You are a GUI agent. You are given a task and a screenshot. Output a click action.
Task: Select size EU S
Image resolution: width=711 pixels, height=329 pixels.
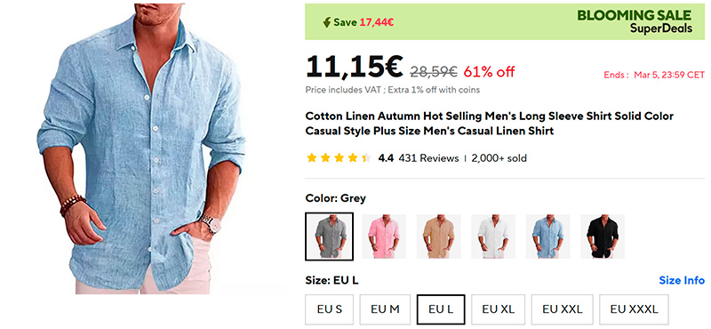(x=330, y=309)
